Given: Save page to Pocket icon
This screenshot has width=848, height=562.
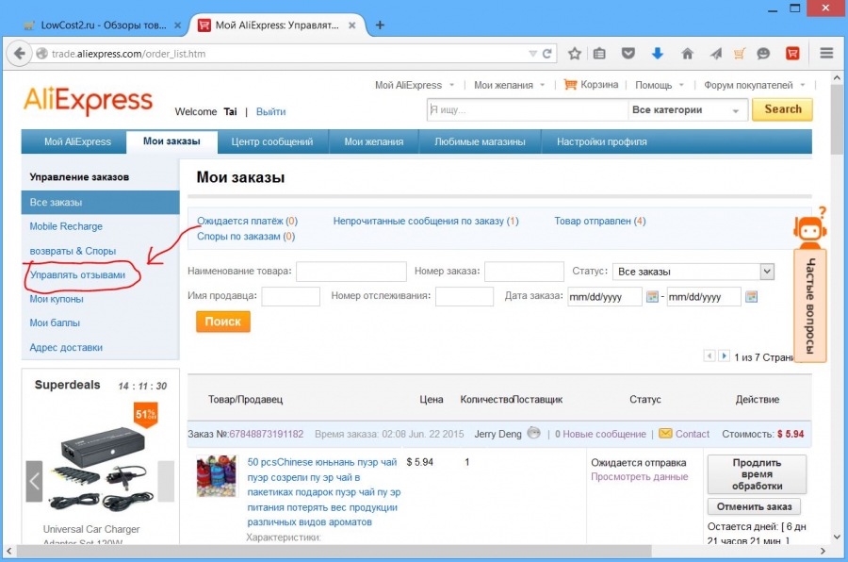Looking at the screenshot, I should pyautogui.click(x=628, y=54).
